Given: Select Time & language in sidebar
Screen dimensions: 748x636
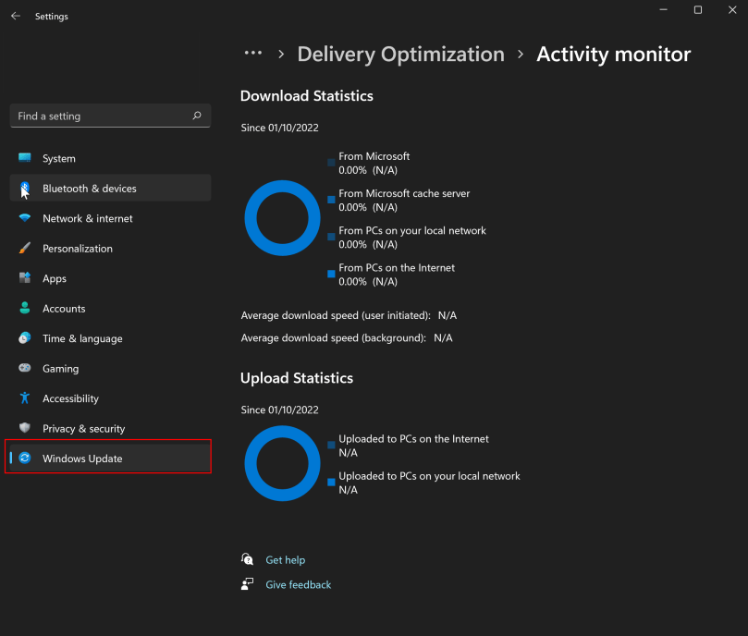Looking at the screenshot, I should tap(82, 338).
